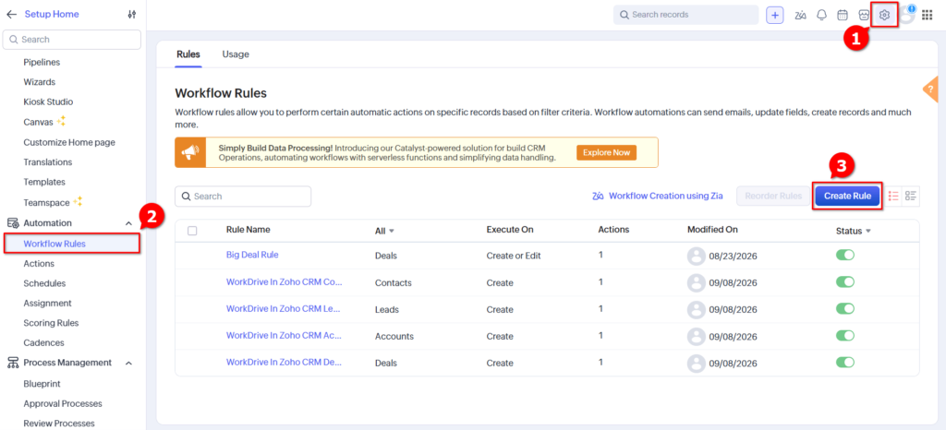This screenshot has height=430, width=946.
Task: Focus the workflow rules Search field
Action: [243, 197]
